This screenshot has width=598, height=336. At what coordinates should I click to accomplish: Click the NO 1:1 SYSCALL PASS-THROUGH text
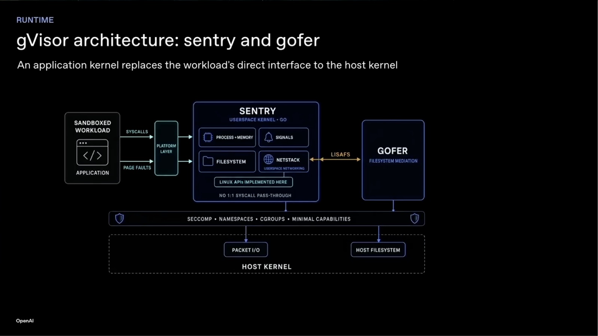255,195
